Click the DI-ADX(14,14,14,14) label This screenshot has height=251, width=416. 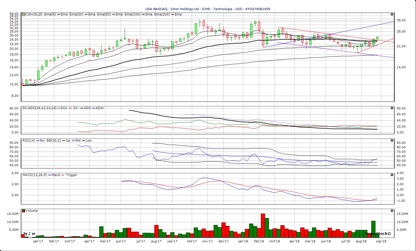pos(39,108)
